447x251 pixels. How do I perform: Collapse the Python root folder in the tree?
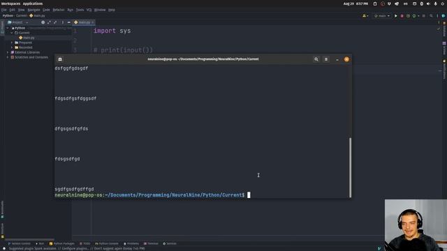tap(8, 28)
